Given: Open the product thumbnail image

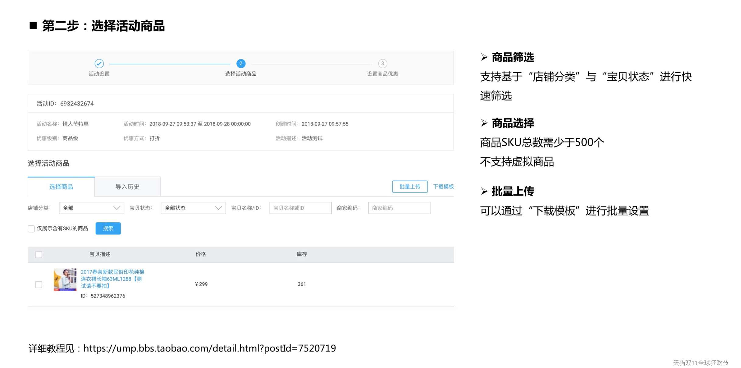Looking at the screenshot, I should [x=65, y=280].
